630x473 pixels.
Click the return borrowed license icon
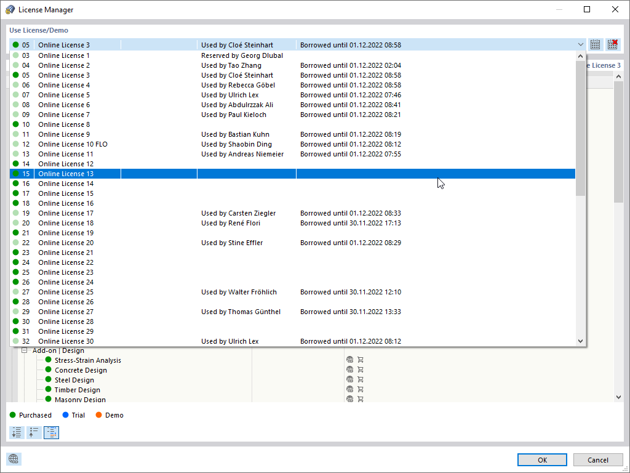[612, 44]
